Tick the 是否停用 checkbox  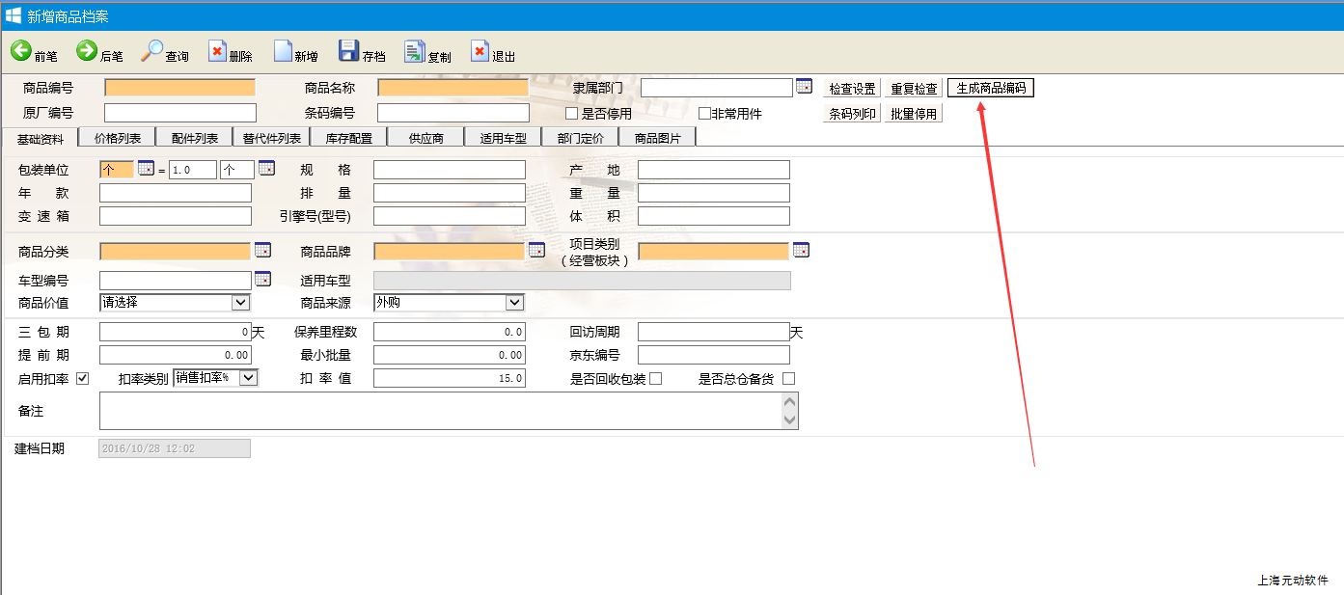(x=572, y=114)
